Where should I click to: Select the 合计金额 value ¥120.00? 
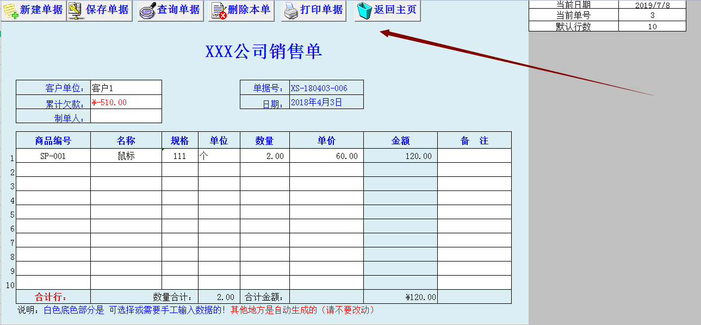(401, 297)
